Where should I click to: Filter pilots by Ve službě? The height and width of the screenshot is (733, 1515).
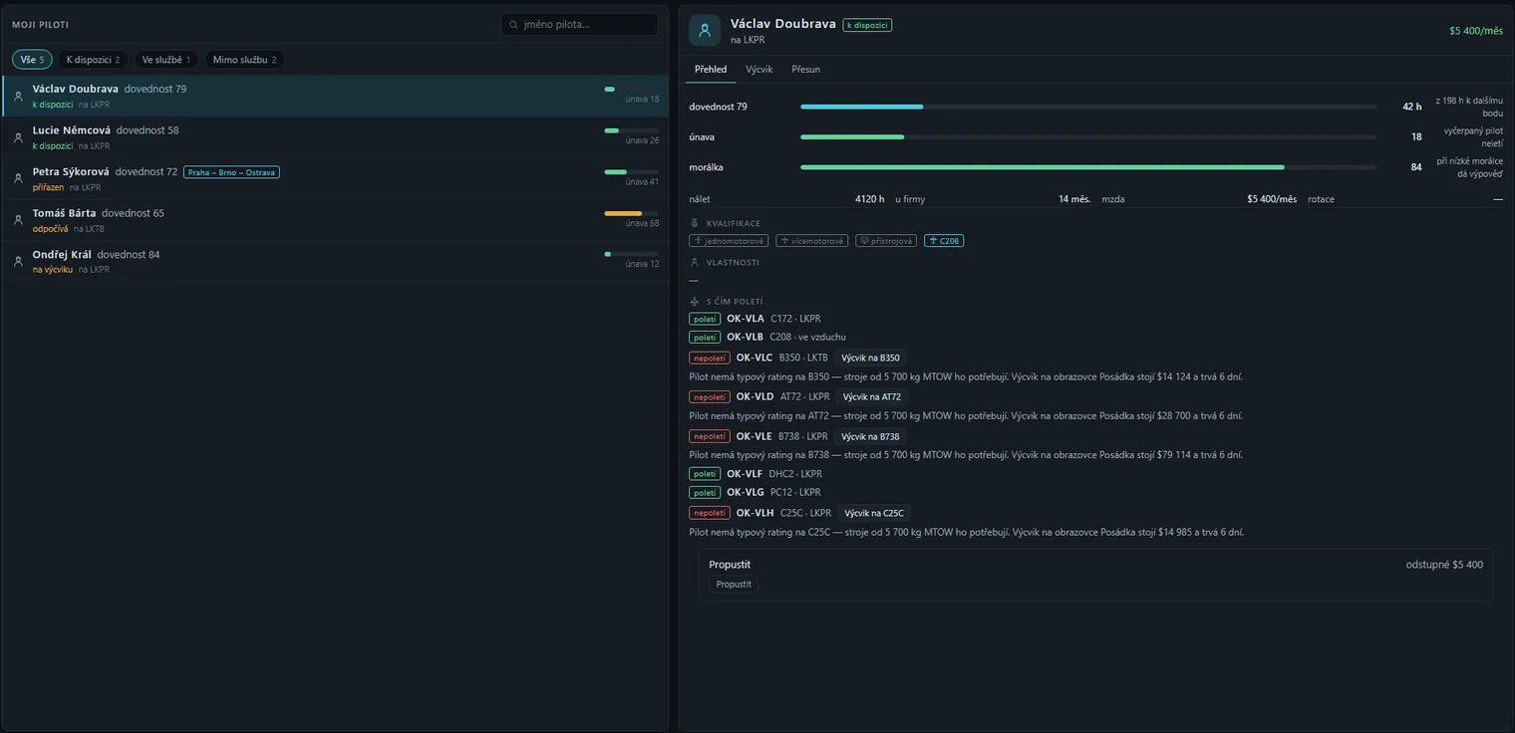tap(166, 60)
